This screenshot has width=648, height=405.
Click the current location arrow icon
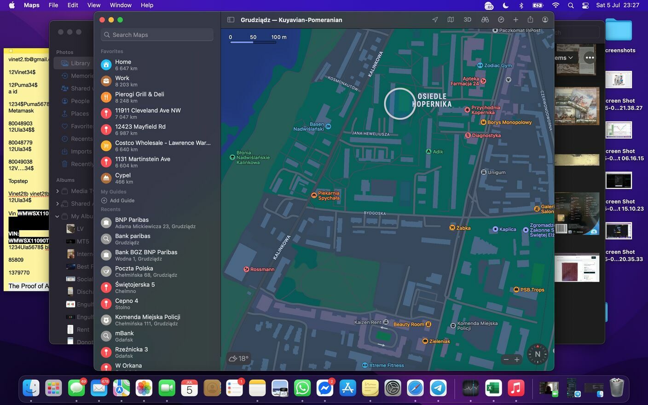435,20
